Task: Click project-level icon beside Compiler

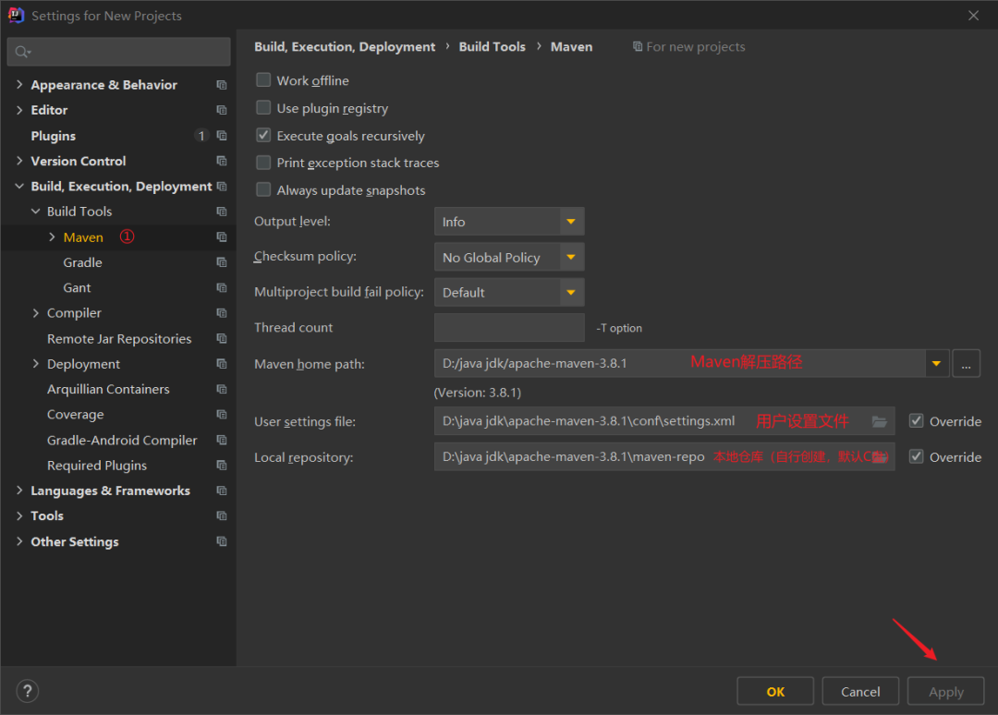Action: tap(222, 313)
